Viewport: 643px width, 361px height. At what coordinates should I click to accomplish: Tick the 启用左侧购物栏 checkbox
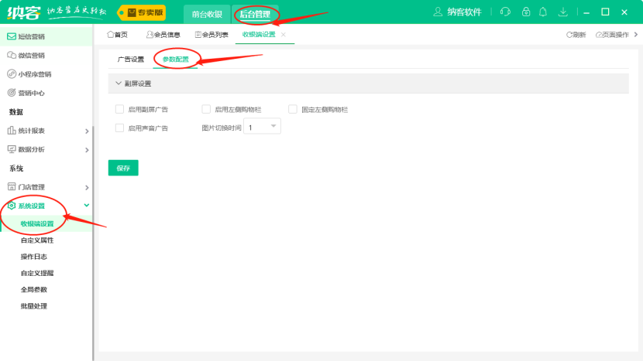pyautogui.click(x=206, y=110)
